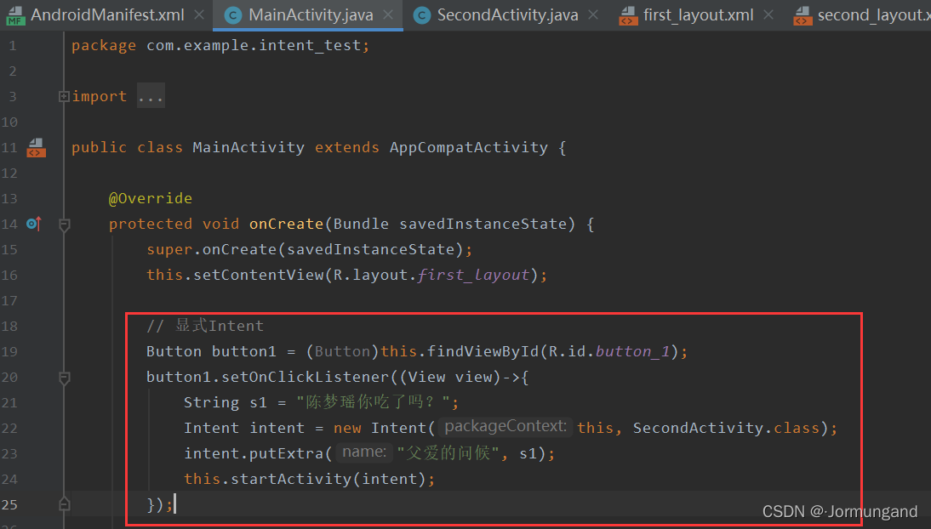The width and height of the screenshot is (931, 529).
Task: Close the AndroidManifest.xml tab
Action: point(199,14)
